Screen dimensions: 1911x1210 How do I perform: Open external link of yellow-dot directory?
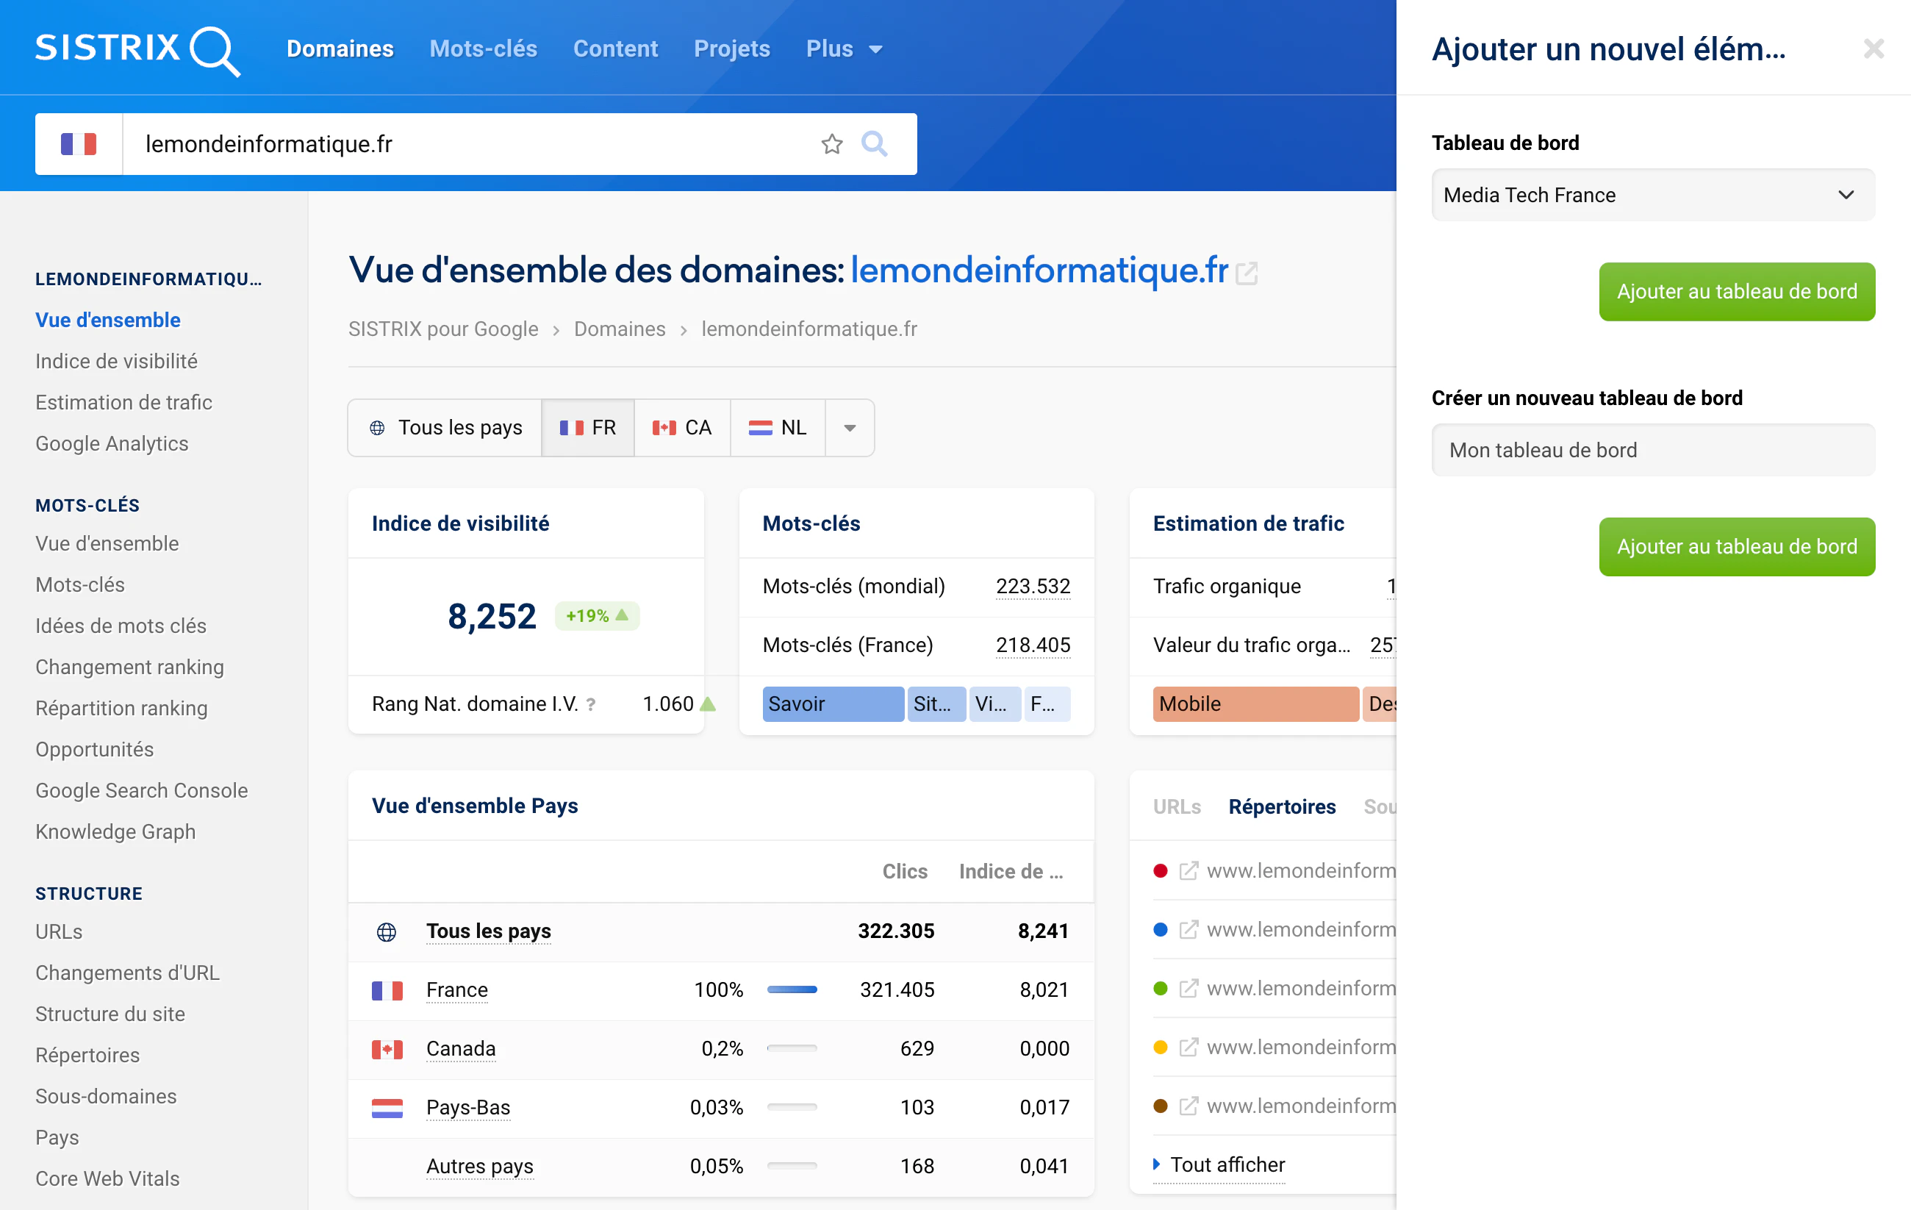(1188, 1048)
